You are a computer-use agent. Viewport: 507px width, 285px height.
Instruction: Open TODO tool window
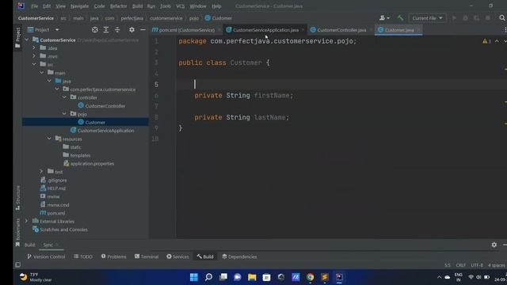click(x=83, y=256)
